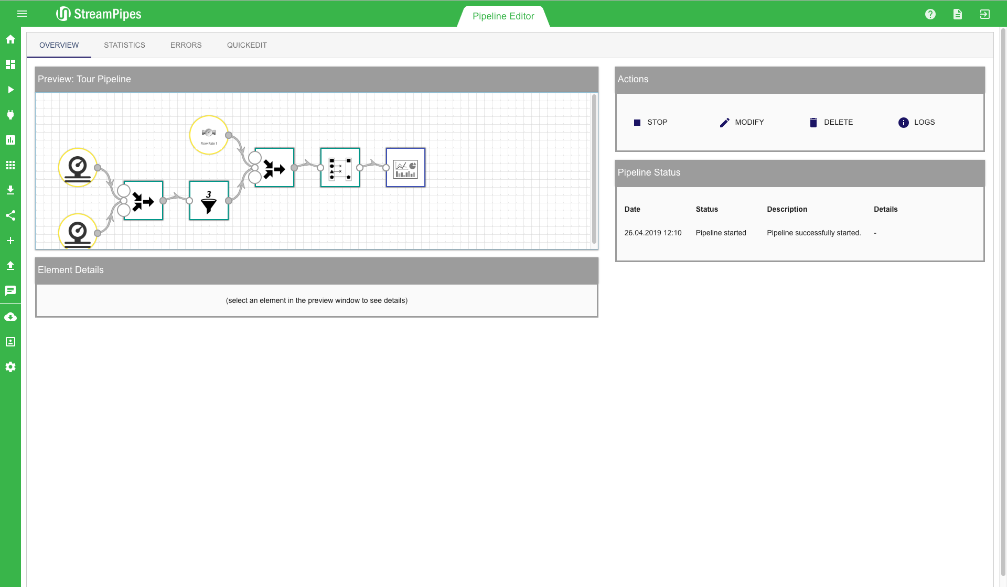Delete the Tour Pipeline
This screenshot has width=1007, height=587.
tap(831, 122)
